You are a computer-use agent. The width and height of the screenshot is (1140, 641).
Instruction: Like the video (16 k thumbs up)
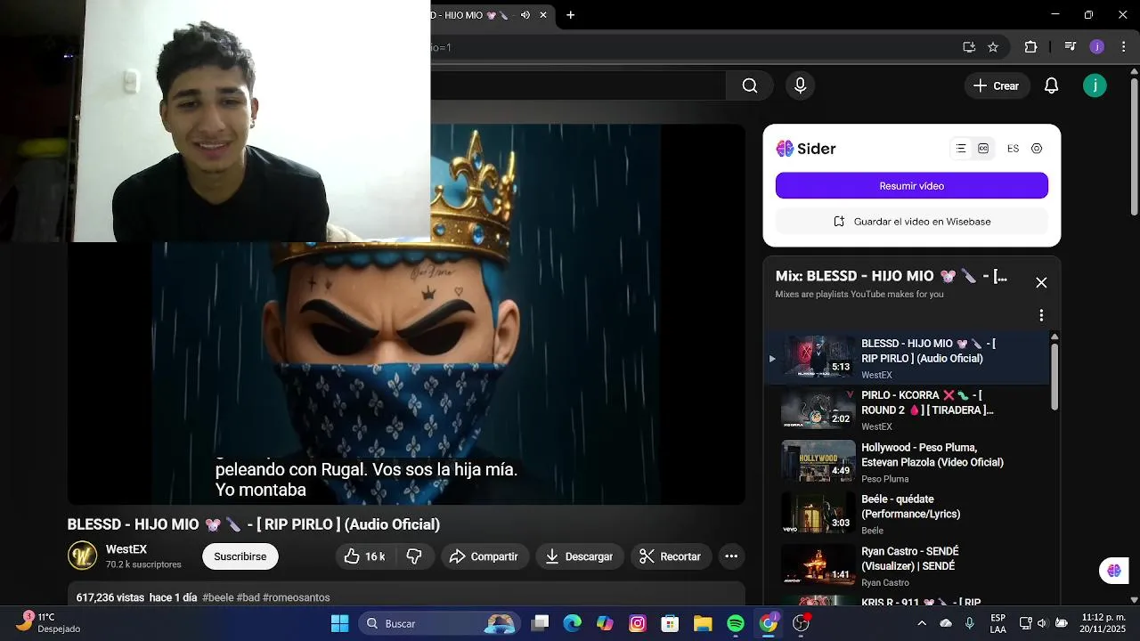pos(366,556)
